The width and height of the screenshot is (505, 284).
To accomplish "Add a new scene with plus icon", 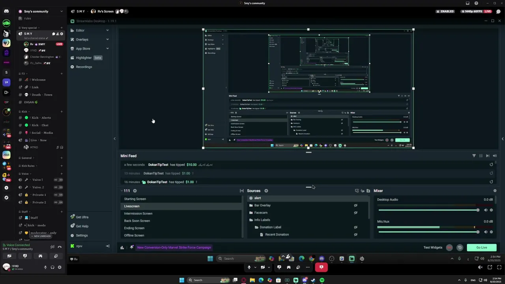I will tap(135, 191).
